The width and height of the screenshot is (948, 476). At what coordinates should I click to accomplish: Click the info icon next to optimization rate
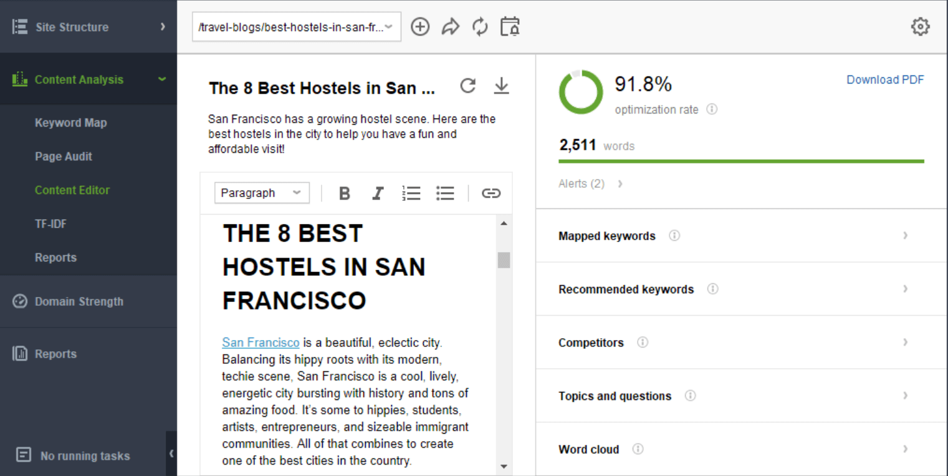coord(712,109)
